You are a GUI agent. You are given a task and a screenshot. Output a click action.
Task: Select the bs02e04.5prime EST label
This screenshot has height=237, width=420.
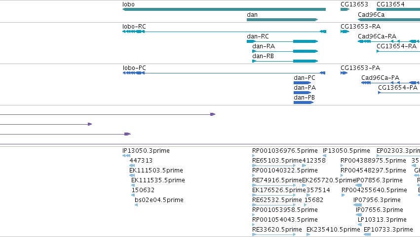click(x=159, y=201)
